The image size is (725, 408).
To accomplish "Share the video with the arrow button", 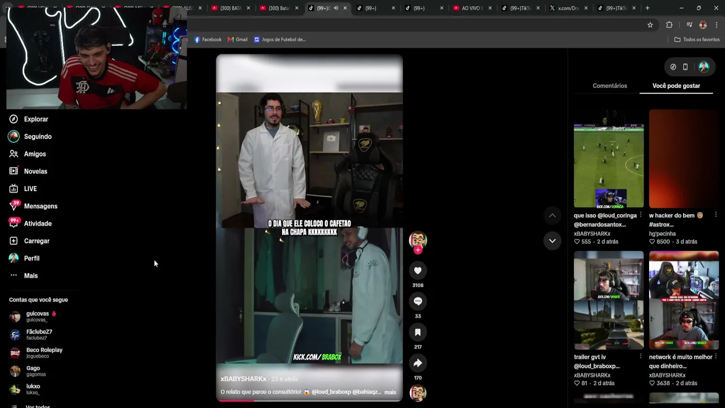I will pyautogui.click(x=417, y=363).
